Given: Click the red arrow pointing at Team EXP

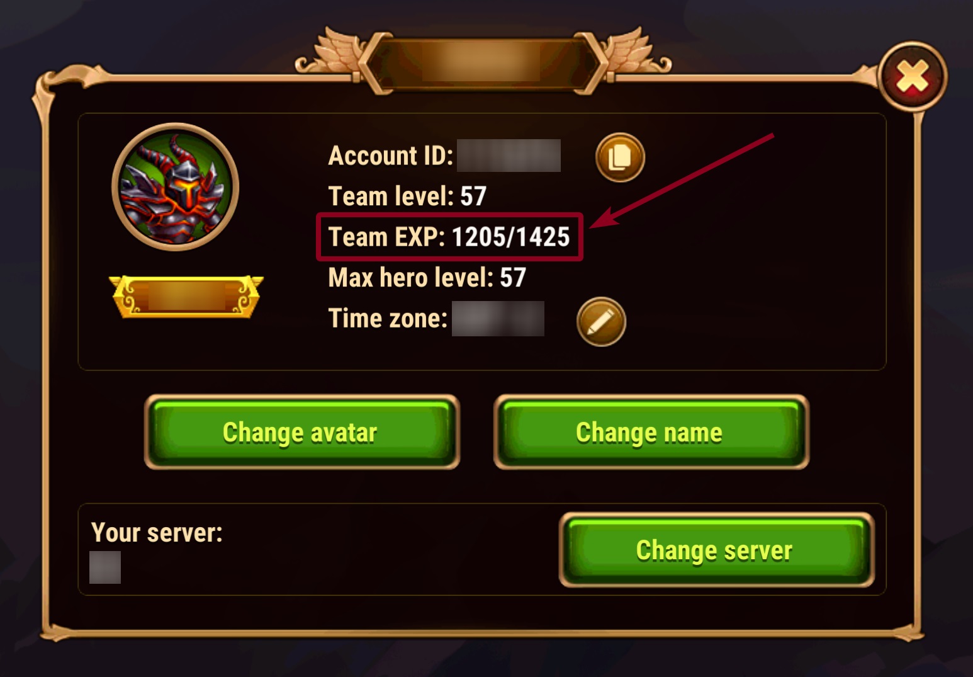Looking at the screenshot, I should point(683,179).
